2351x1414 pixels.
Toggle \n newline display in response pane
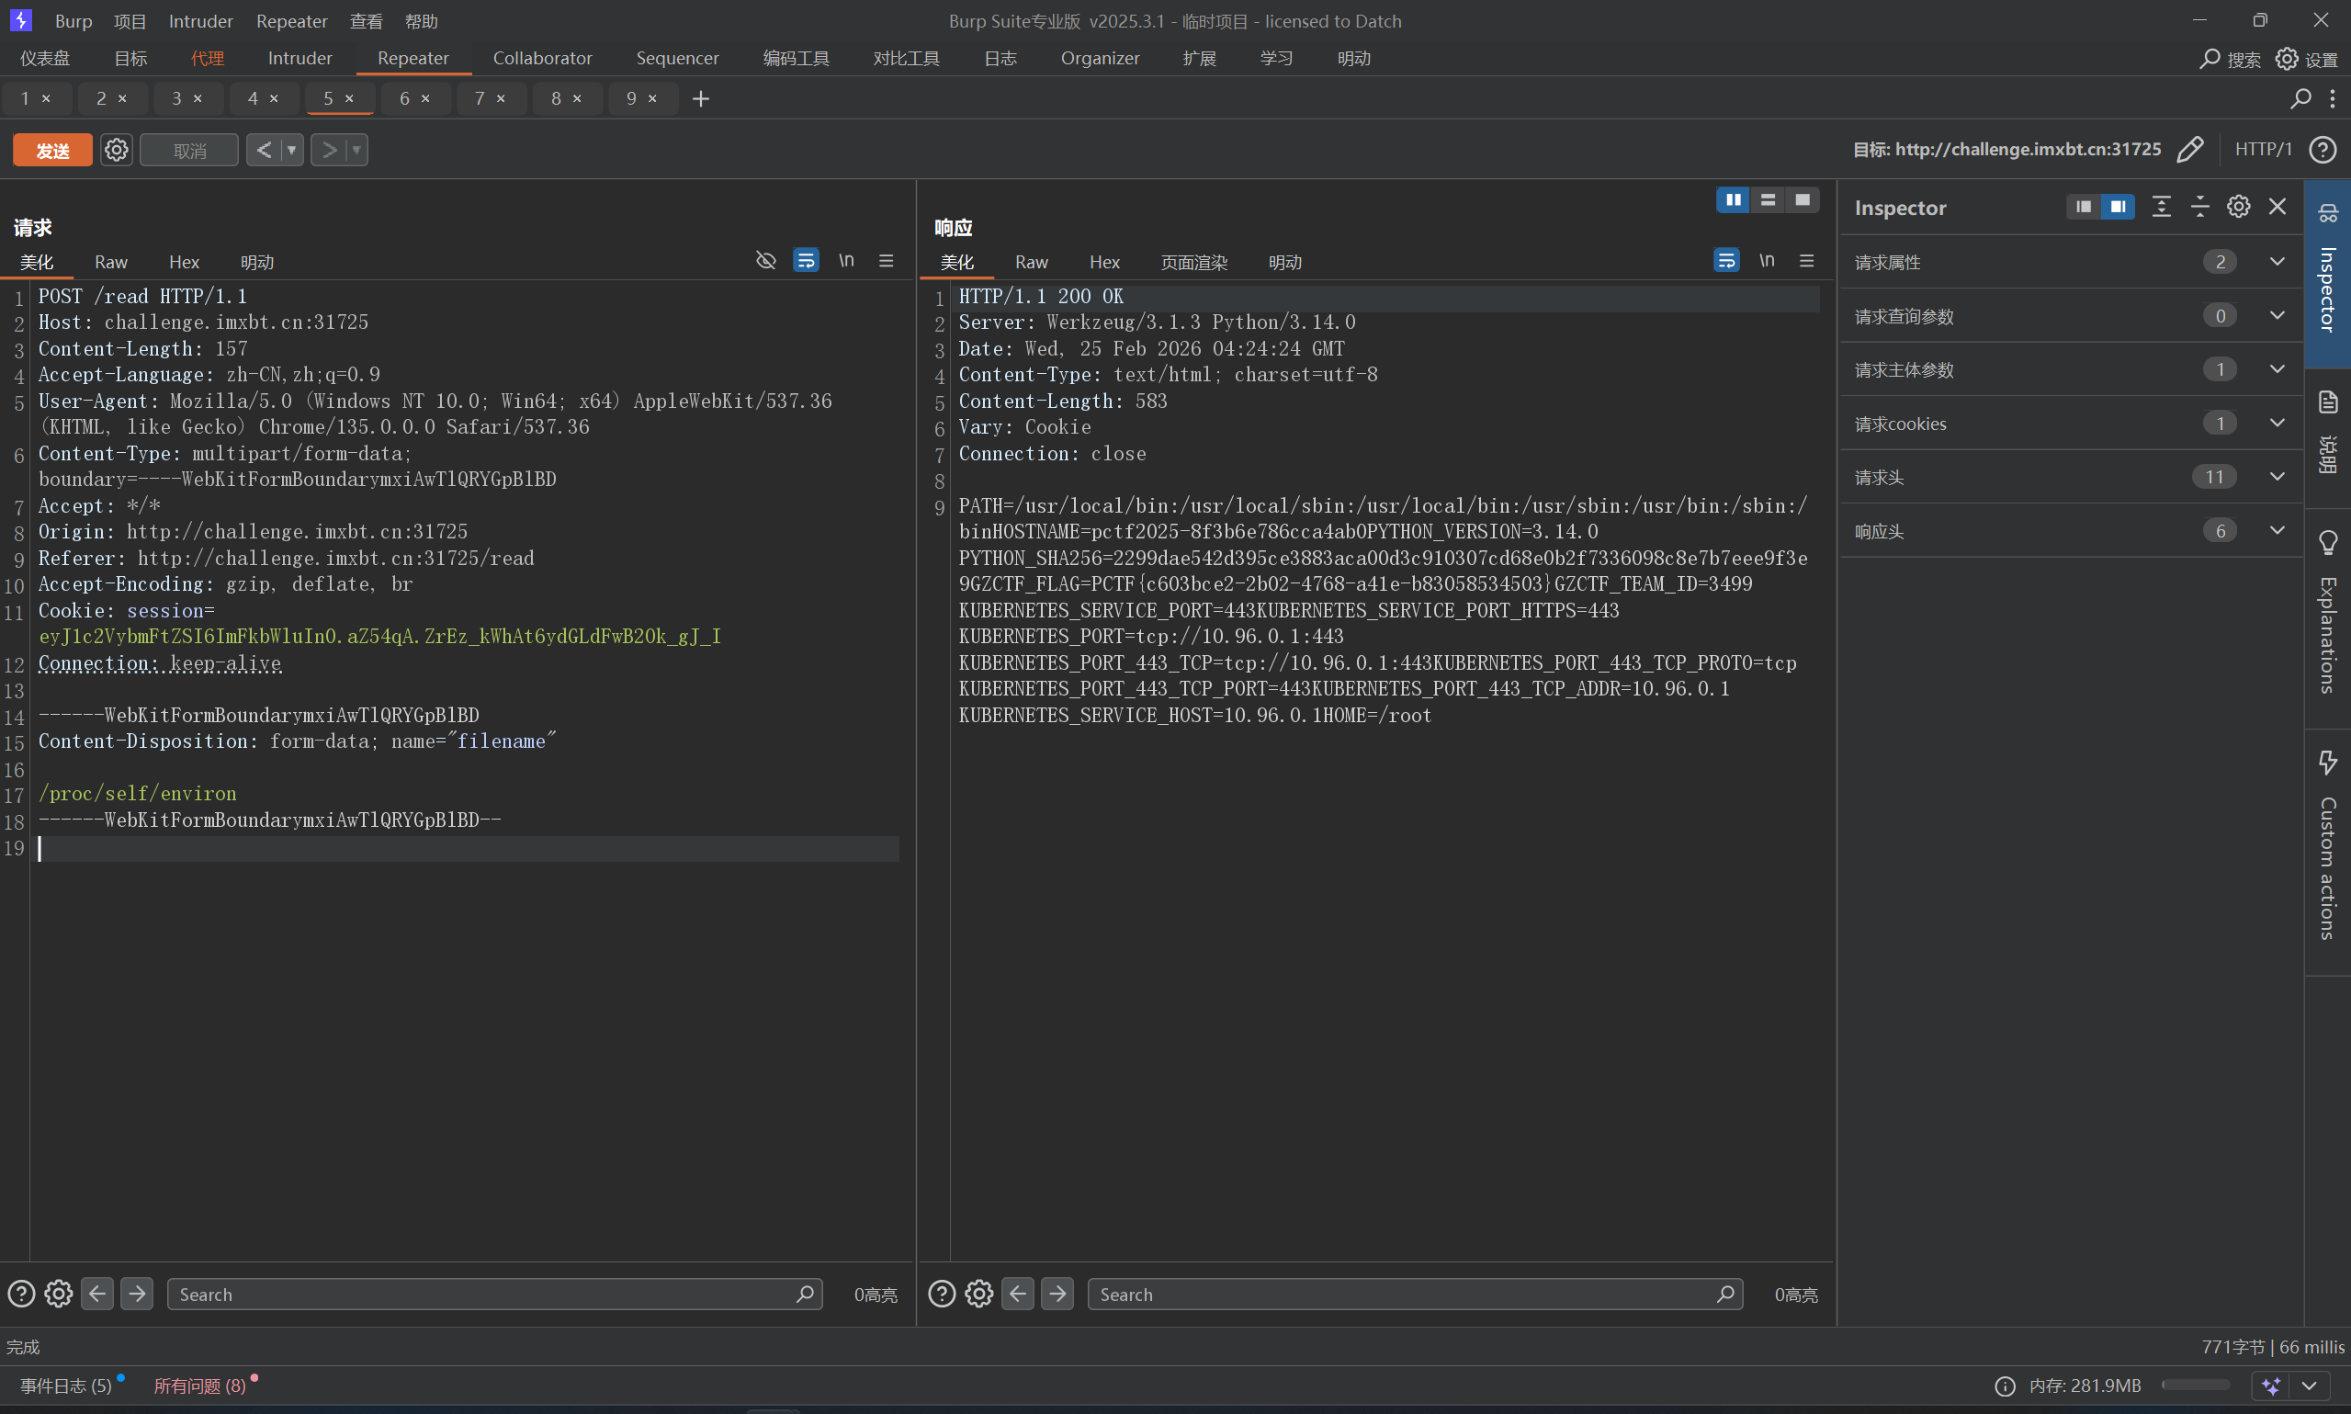[x=1766, y=261]
